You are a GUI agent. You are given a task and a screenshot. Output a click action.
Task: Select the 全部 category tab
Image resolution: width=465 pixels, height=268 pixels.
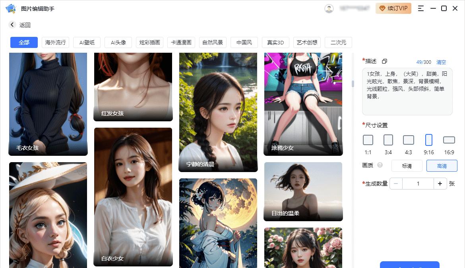(x=24, y=42)
